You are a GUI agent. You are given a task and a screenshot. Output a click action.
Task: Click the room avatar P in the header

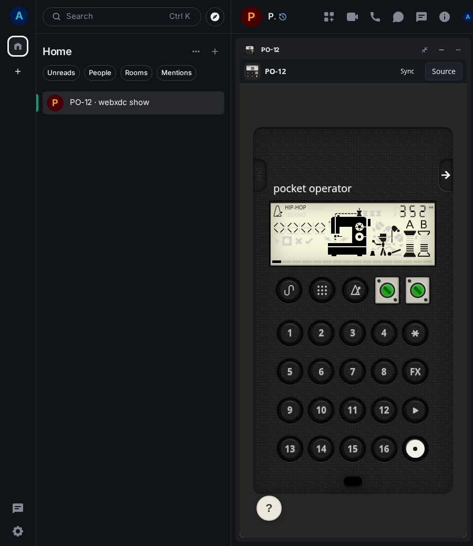251,17
